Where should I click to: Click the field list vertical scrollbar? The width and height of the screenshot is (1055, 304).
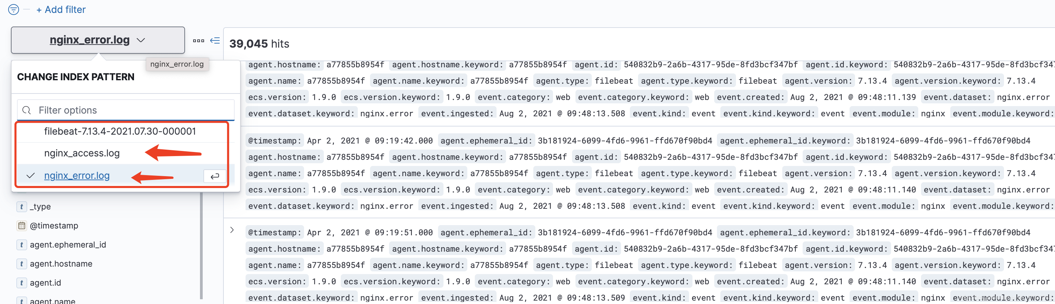click(x=201, y=246)
